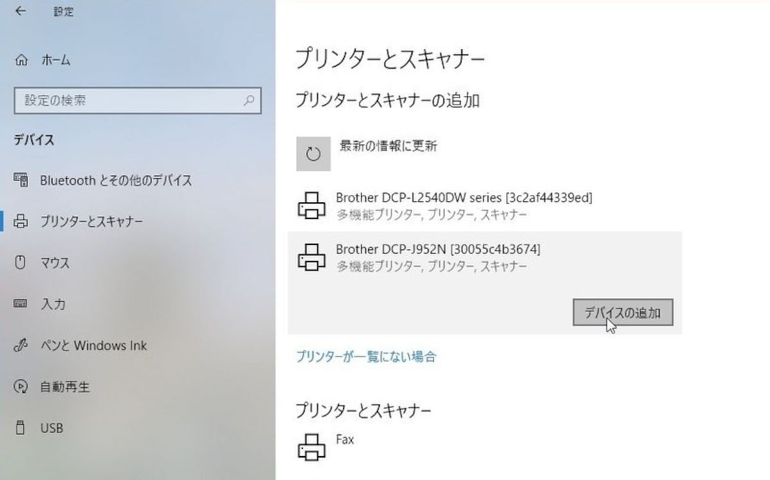Image resolution: width=770 pixels, height=480 pixels.
Task: Click Brother DCP-J952N printer icon
Action: (x=312, y=256)
